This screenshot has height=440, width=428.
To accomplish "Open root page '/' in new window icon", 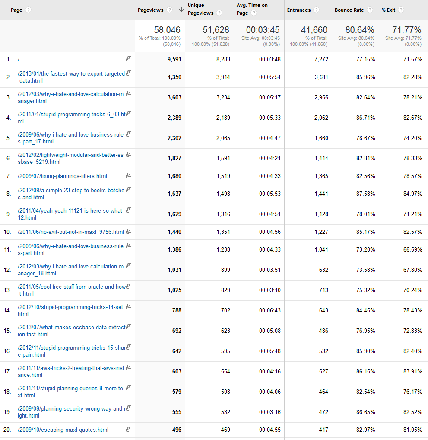I will [x=129, y=59].
